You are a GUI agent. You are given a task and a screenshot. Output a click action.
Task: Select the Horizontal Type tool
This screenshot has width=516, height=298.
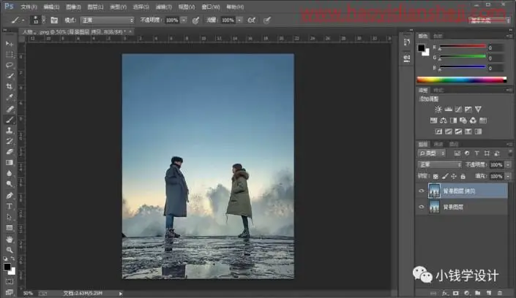(10, 206)
